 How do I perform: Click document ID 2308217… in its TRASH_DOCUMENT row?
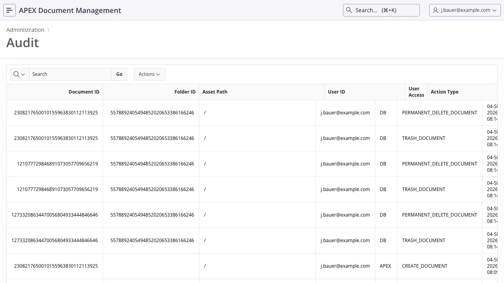click(56, 138)
